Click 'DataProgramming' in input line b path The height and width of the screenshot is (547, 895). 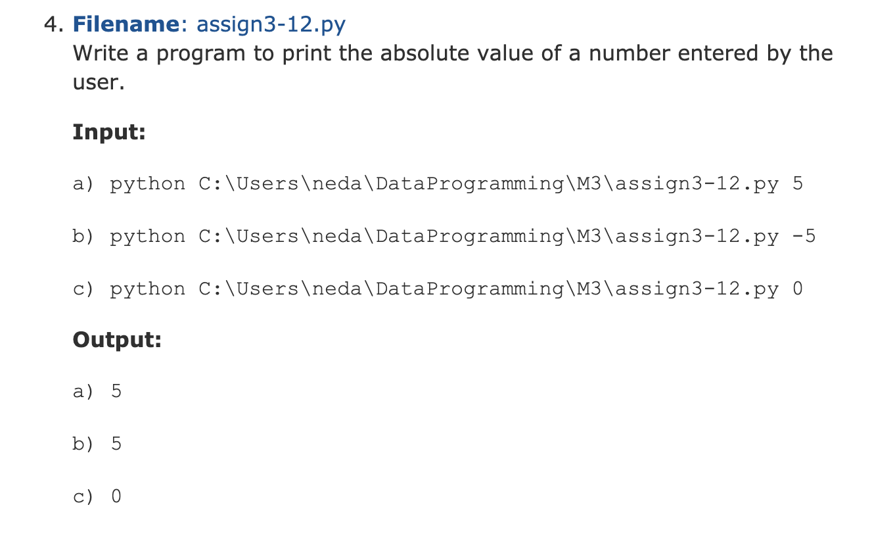pyautogui.click(x=470, y=237)
